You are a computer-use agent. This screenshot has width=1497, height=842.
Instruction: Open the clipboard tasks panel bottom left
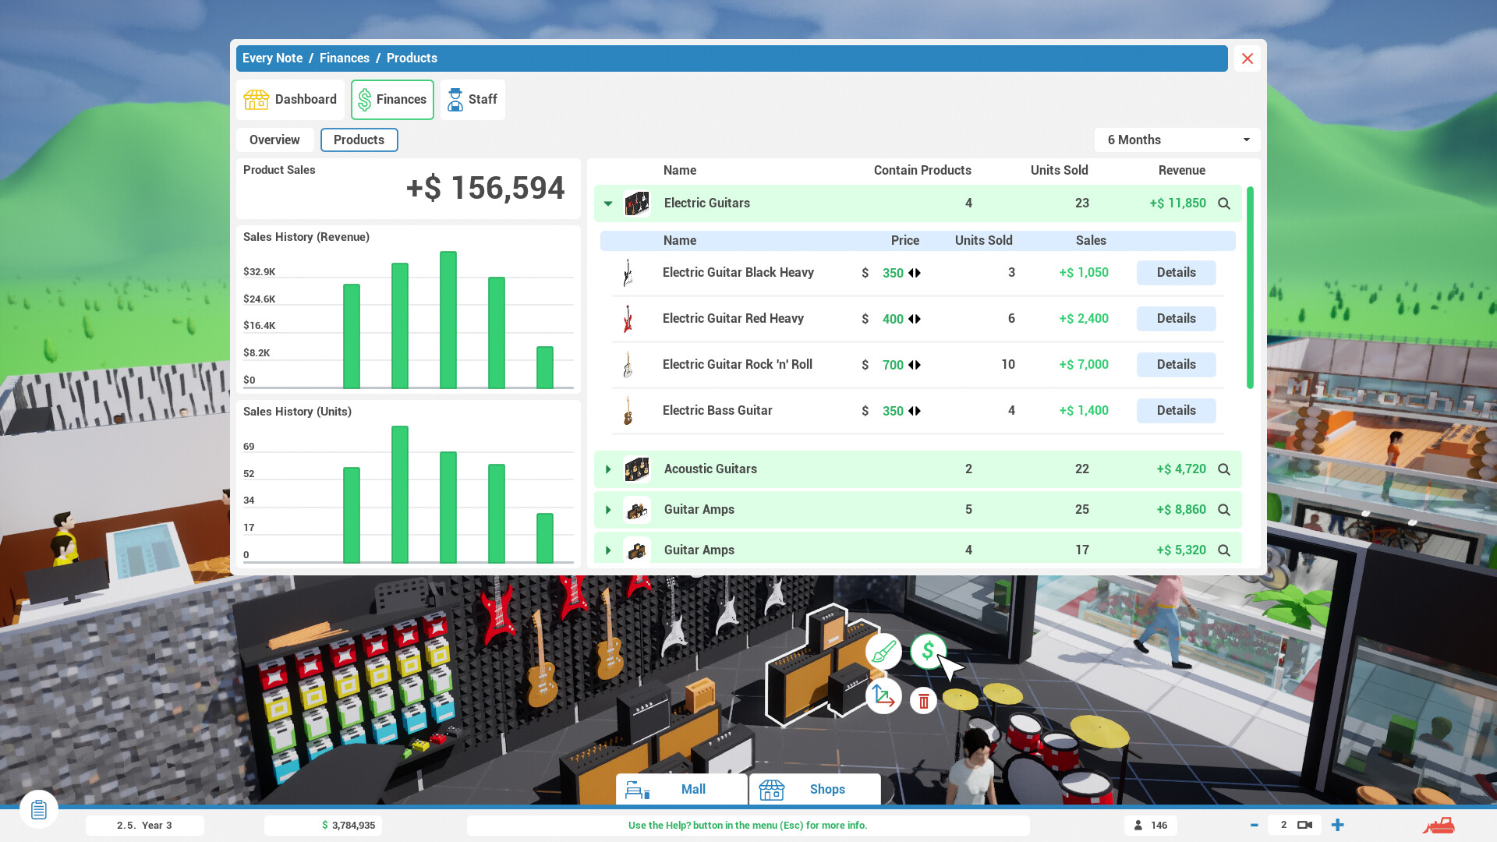click(x=38, y=809)
